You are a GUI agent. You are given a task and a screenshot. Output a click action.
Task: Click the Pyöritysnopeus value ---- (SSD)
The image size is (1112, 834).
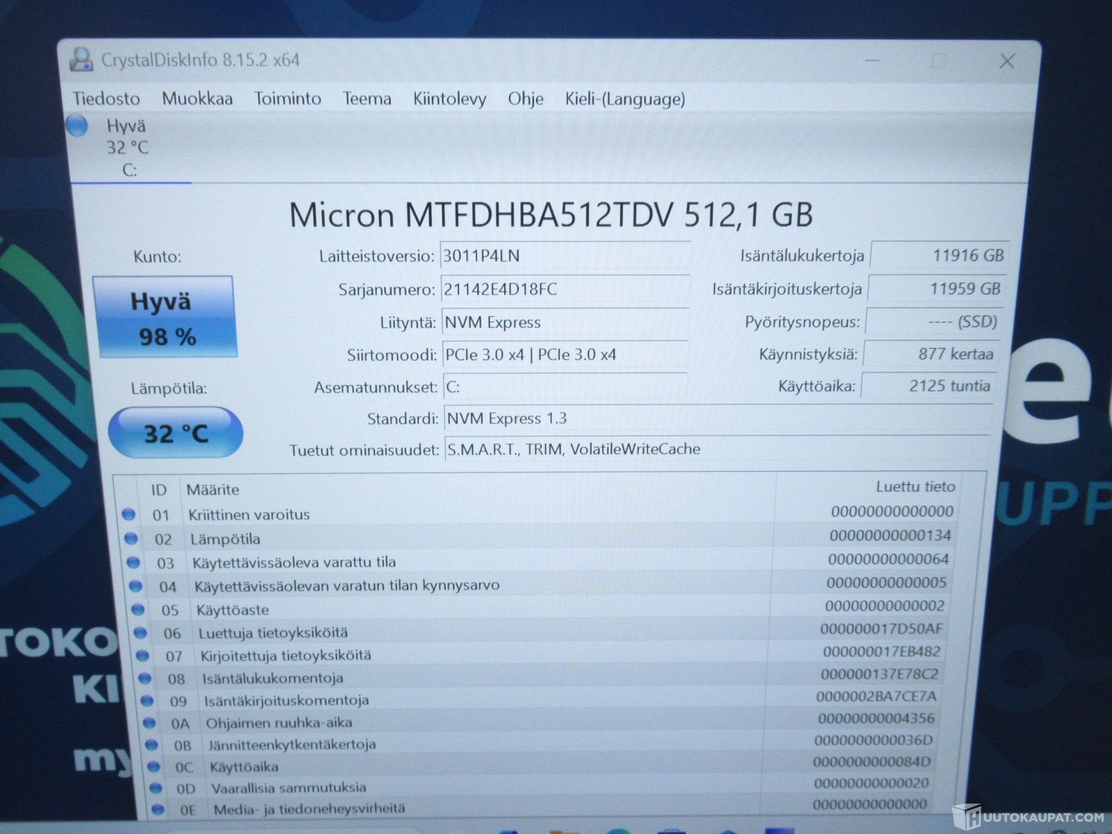click(933, 321)
